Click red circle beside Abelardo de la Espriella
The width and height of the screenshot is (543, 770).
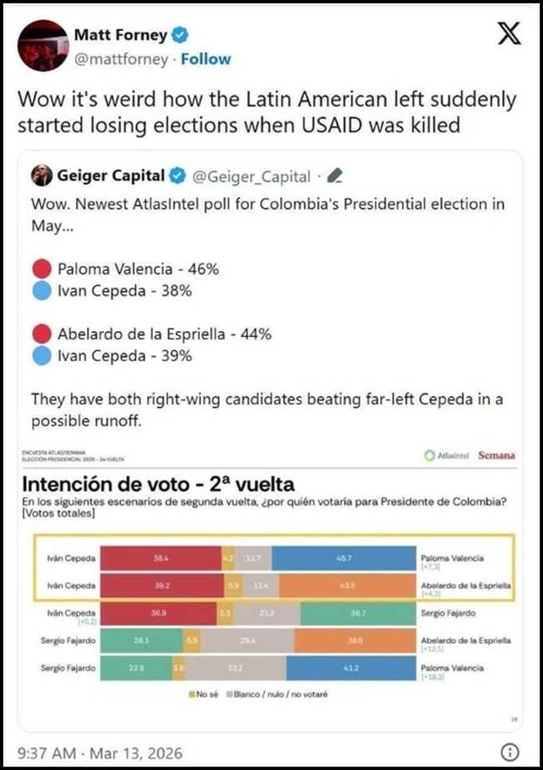click(x=41, y=334)
